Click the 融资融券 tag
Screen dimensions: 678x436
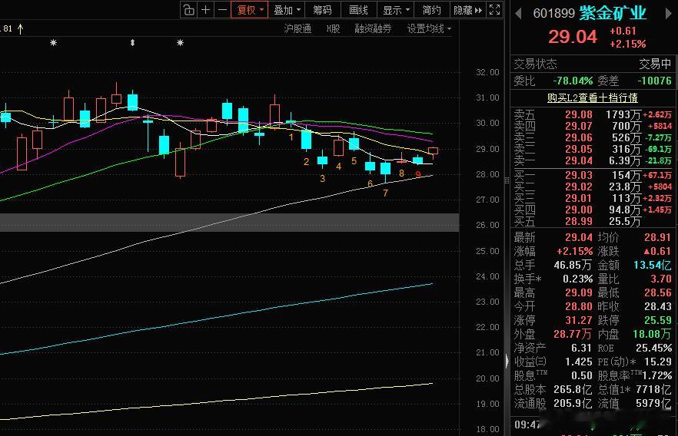[x=373, y=29]
